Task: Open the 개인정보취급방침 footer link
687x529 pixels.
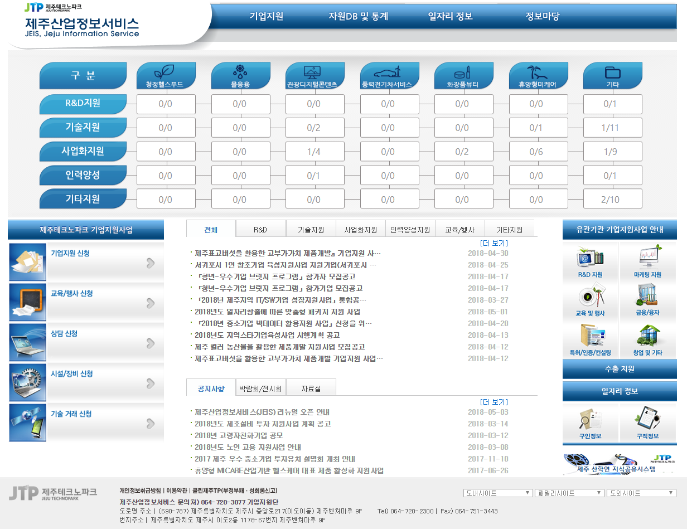Action: tap(140, 491)
